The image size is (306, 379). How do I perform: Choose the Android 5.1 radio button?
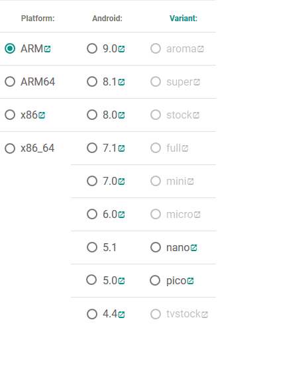[x=92, y=247]
